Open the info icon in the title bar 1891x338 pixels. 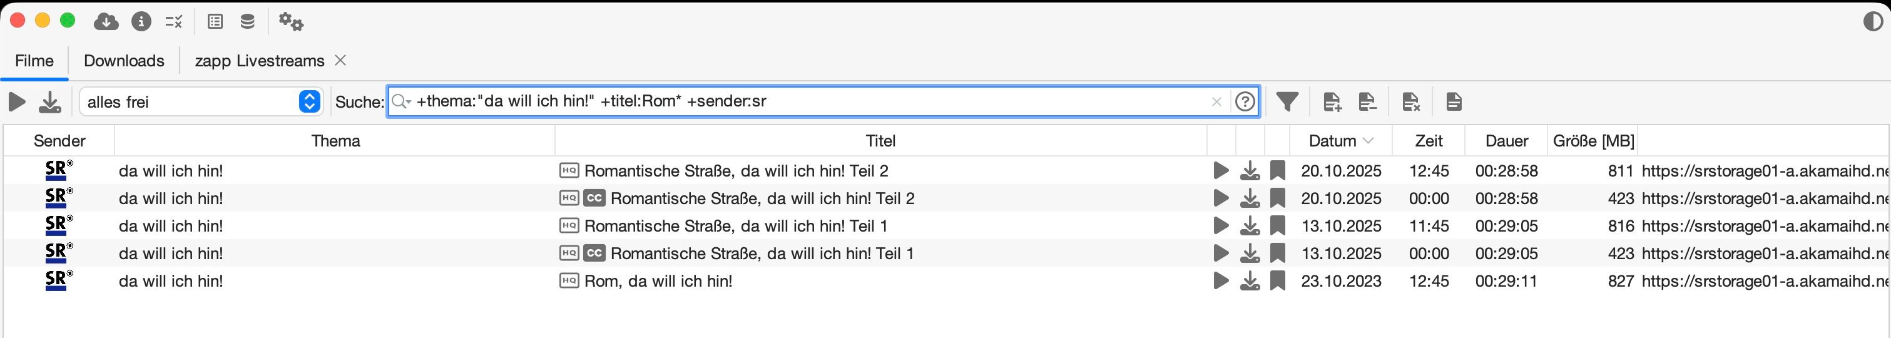tap(141, 22)
